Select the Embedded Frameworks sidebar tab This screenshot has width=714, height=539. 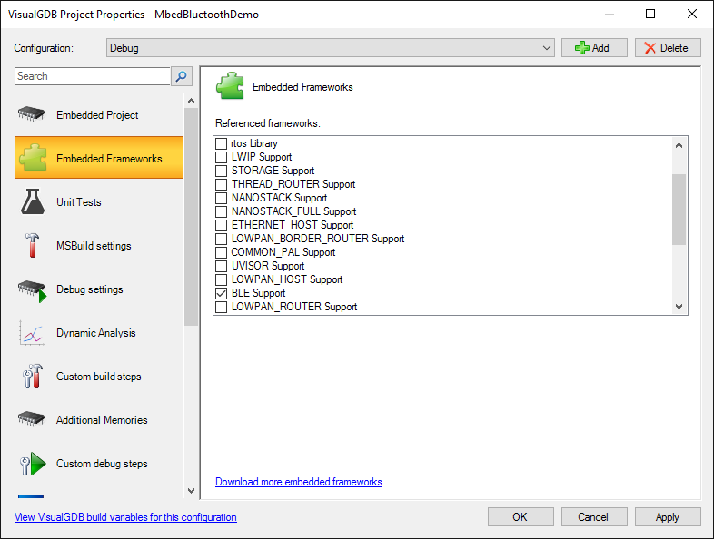[99, 158]
